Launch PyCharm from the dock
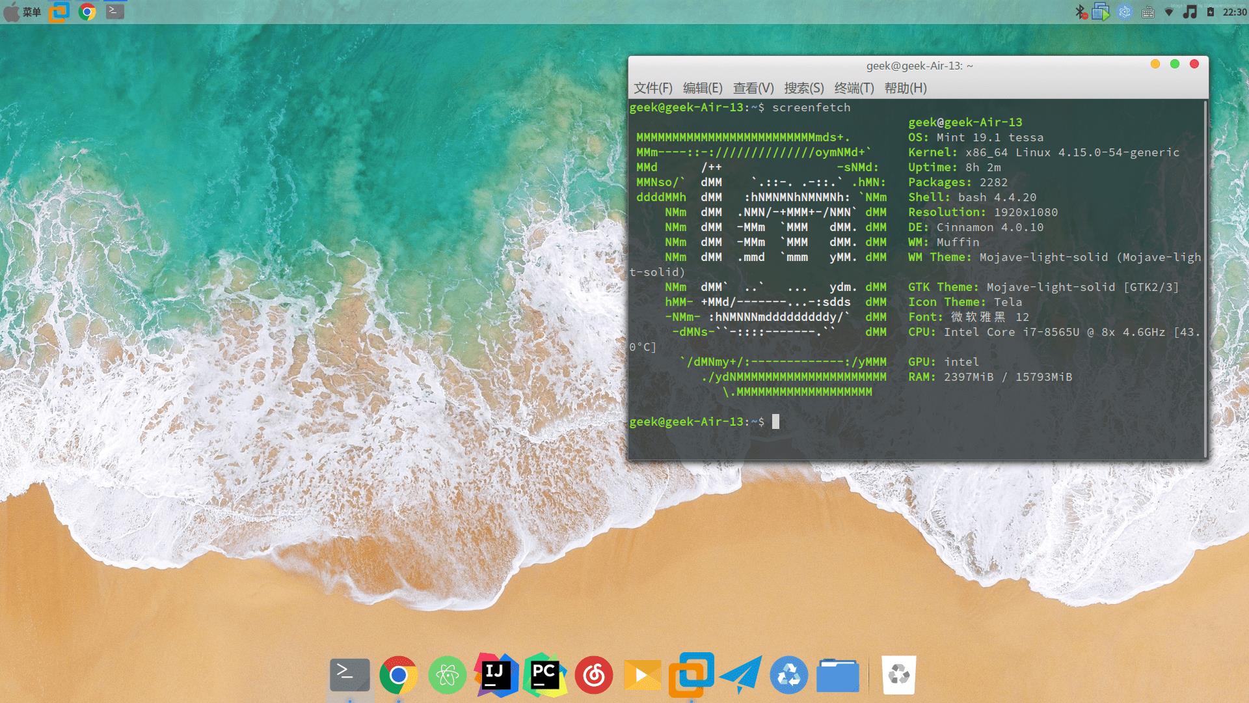The image size is (1249, 703). coord(545,675)
